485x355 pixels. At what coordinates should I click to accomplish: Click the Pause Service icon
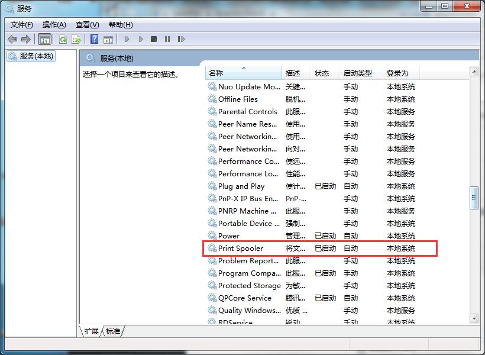coord(166,39)
